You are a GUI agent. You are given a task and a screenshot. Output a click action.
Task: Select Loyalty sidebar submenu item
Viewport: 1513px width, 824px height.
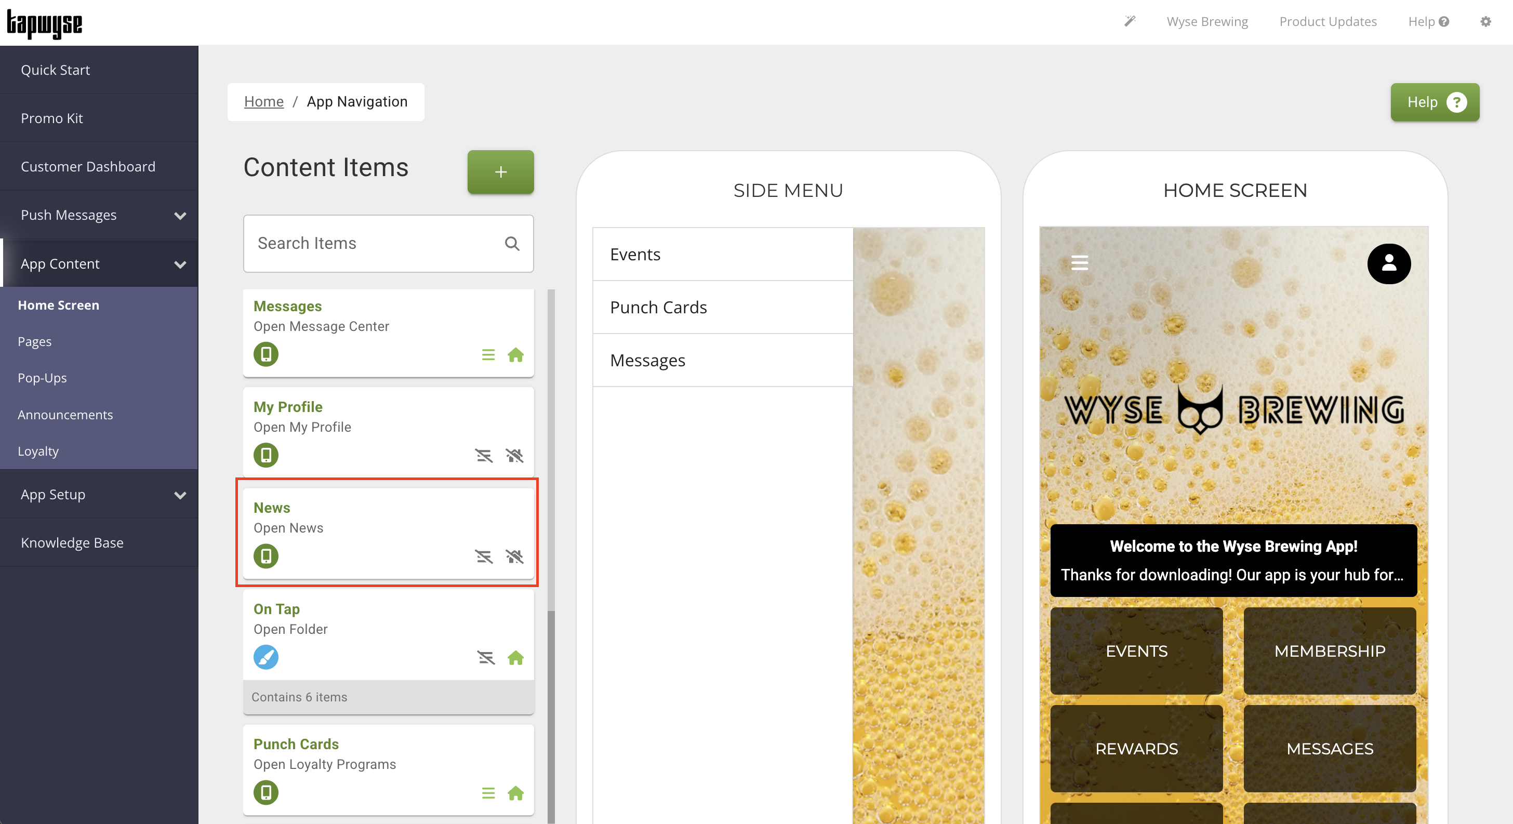point(38,451)
